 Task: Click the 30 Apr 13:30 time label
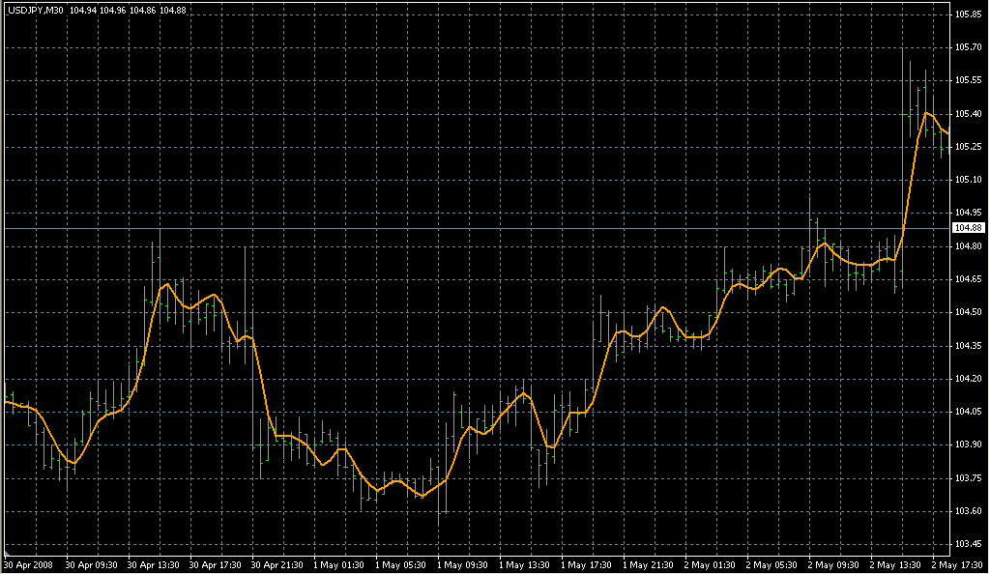tap(155, 563)
